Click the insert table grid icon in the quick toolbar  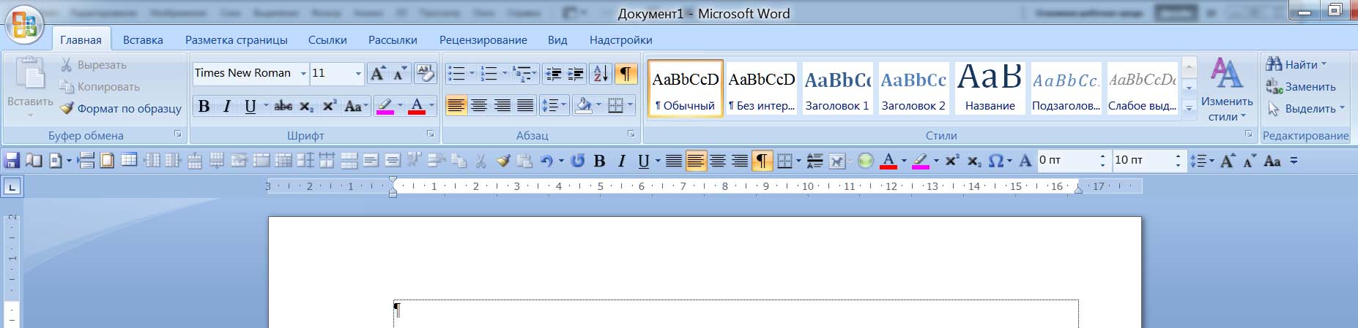point(129,161)
